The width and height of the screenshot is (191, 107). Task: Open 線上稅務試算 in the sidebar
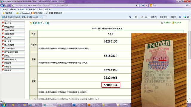click(13, 45)
